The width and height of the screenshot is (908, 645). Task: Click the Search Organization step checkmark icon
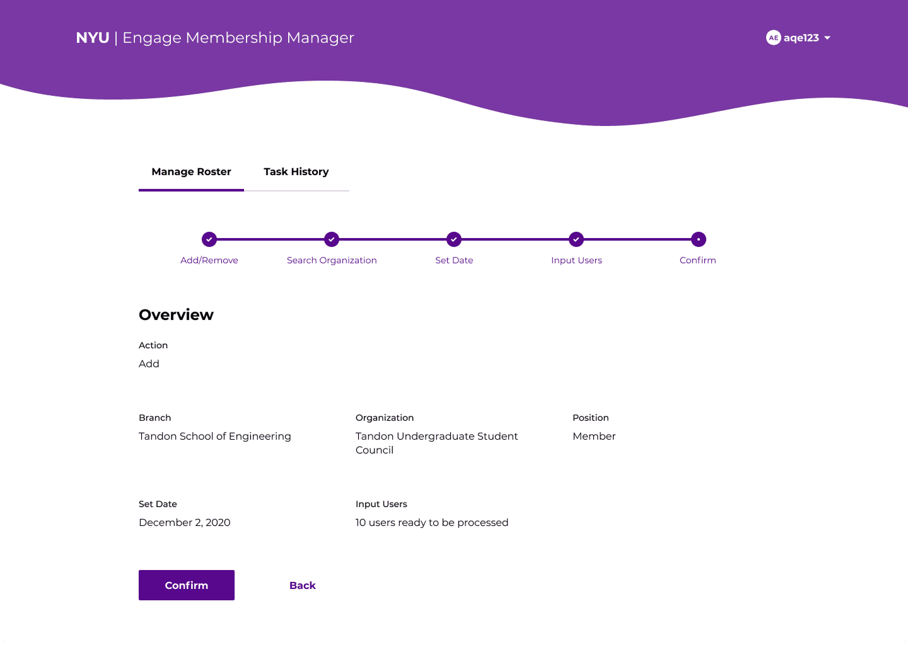[x=332, y=239]
